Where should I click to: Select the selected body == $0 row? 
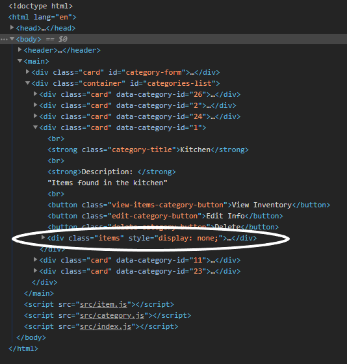(173, 39)
